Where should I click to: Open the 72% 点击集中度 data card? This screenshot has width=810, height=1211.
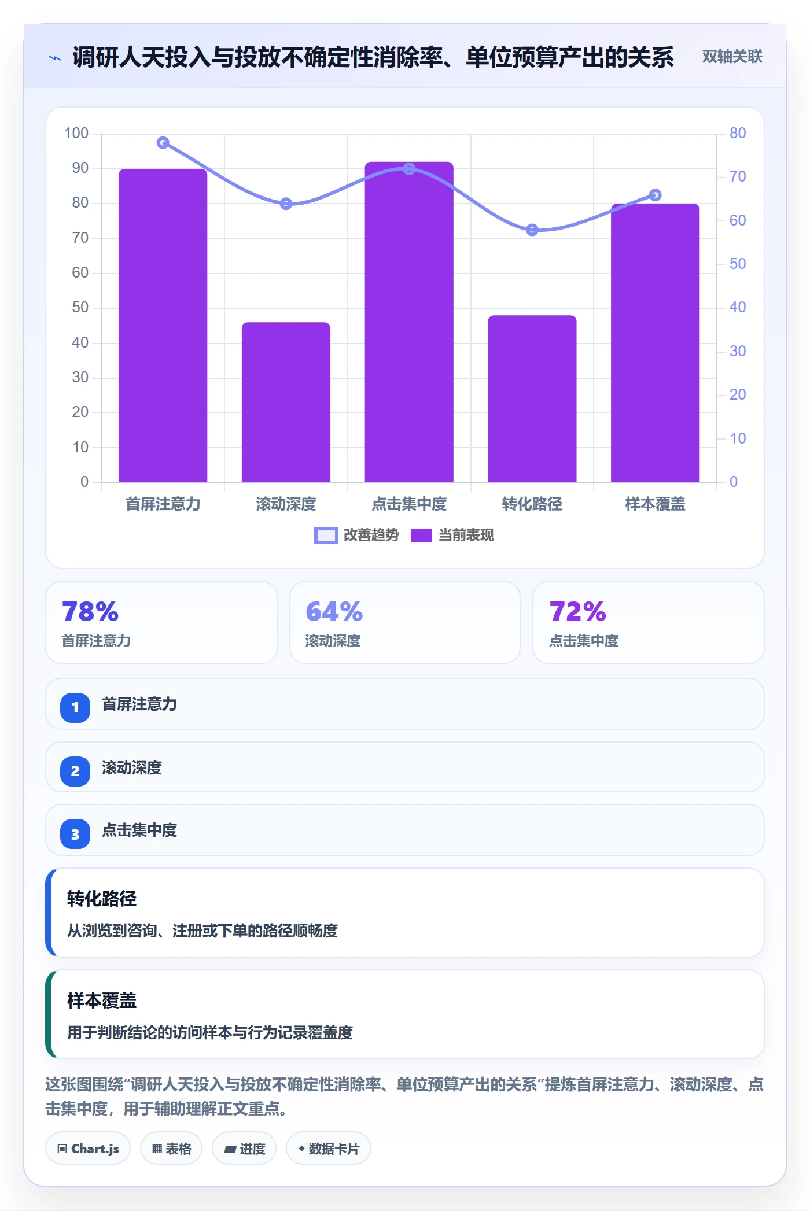[649, 622]
